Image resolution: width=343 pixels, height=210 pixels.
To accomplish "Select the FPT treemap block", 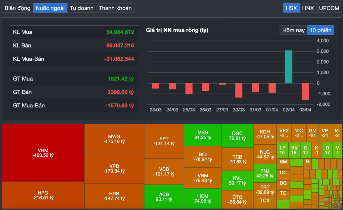I will click(164, 141).
